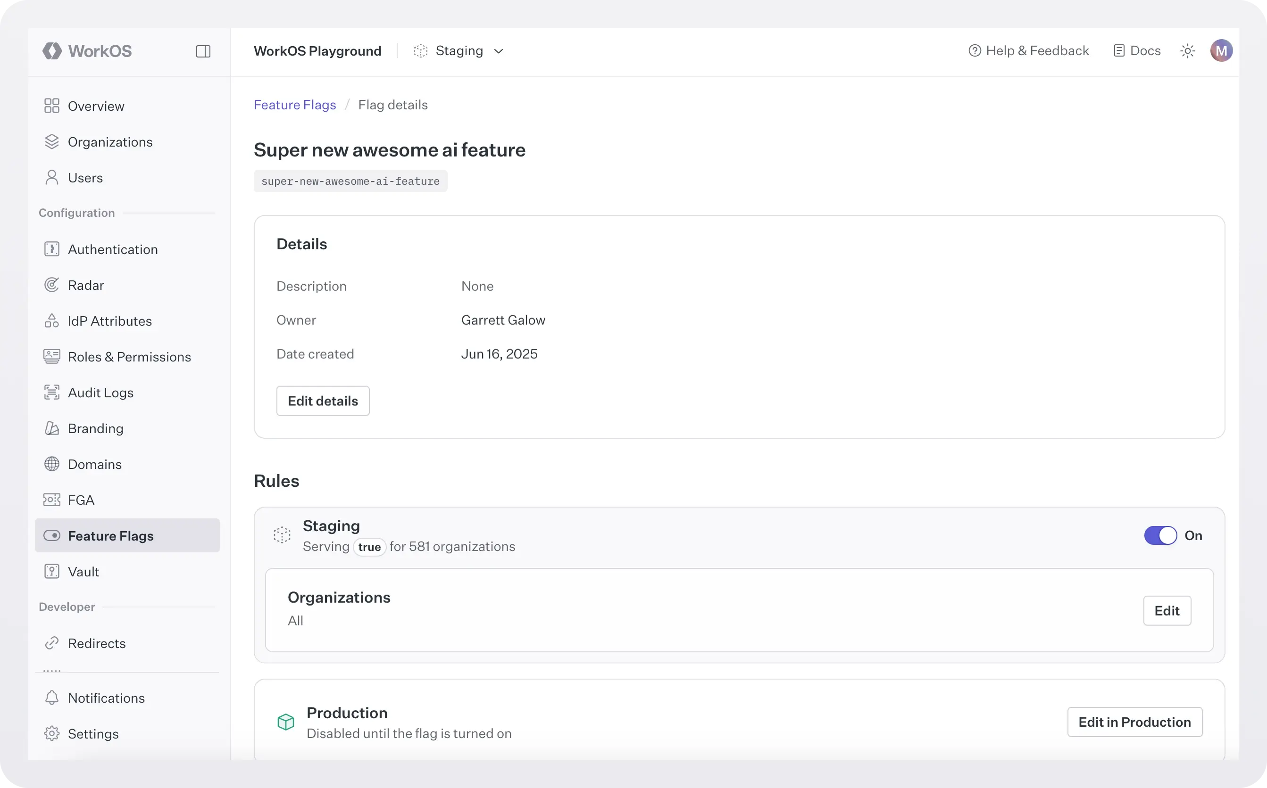This screenshot has width=1267, height=788.
Task: Click the Branding label in sidebar
Action: pyautogui.click(x=95, y=428)
